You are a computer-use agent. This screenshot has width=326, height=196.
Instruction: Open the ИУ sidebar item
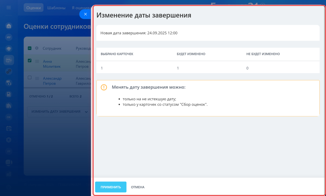coord(9,37)
